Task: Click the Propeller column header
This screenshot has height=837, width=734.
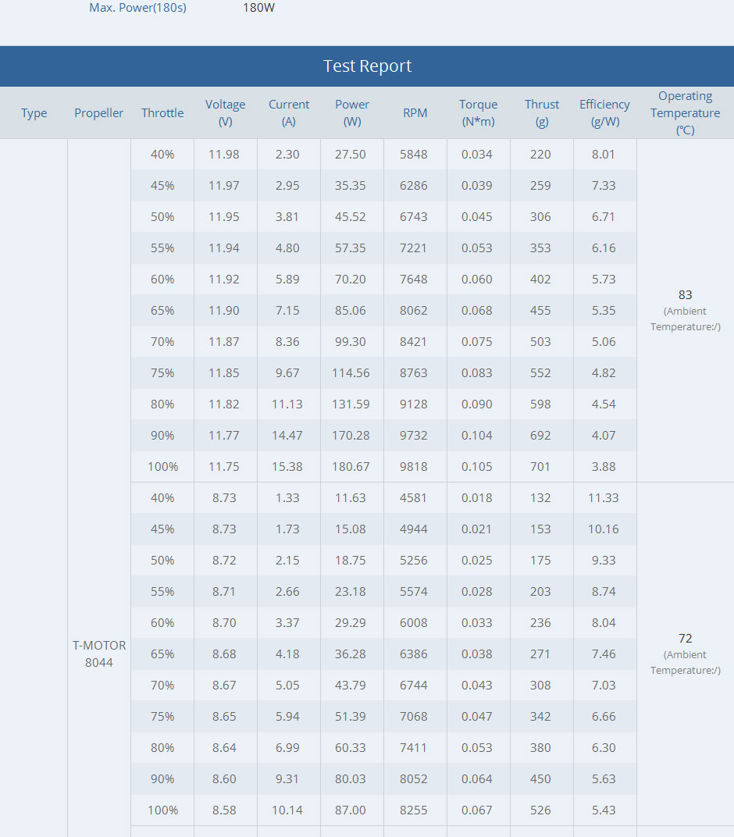Action: coord(98,113)
